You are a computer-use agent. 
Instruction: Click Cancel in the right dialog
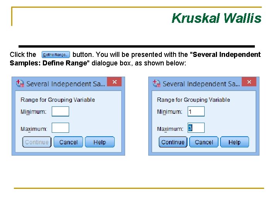tap(204, 142)
